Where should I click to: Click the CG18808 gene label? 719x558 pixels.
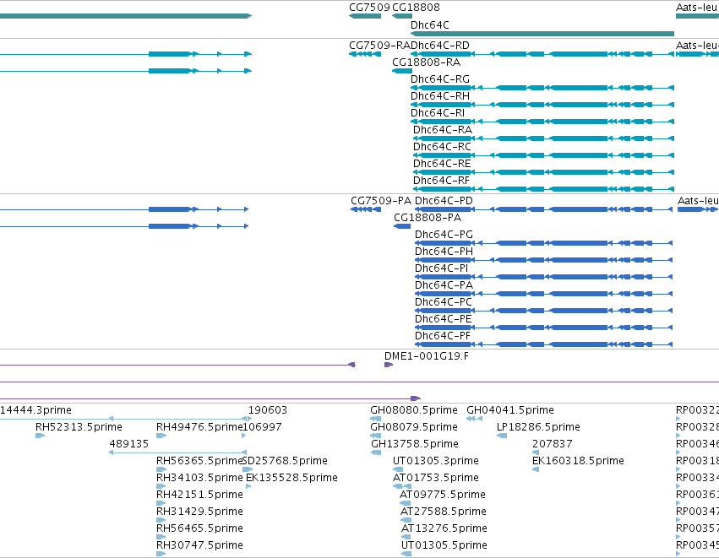pyautogui.click(x=416, y=8)
